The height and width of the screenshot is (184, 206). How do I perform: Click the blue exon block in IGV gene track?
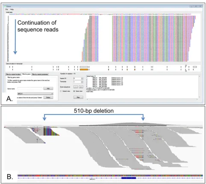(129, 178)
